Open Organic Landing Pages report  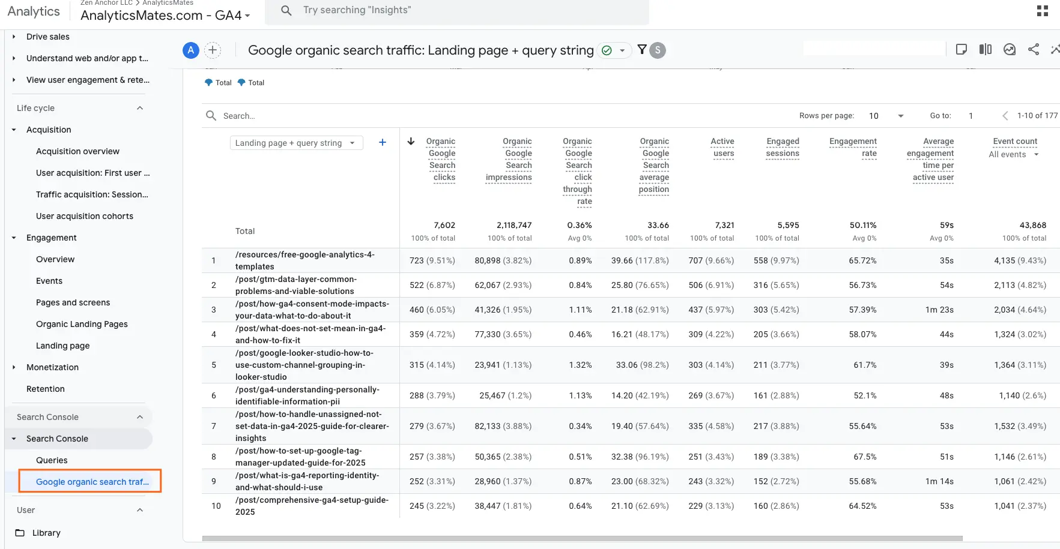pyautogui.click(x=82, y=324)
